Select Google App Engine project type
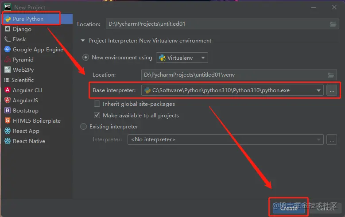 click(x=37, y=49)
